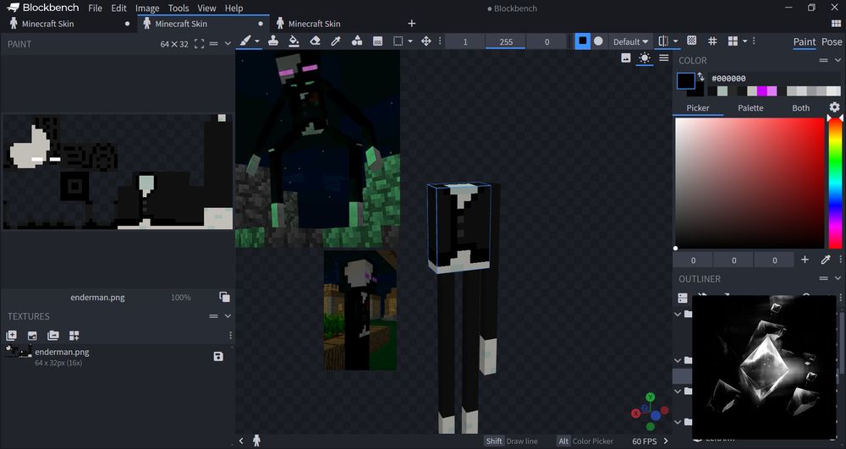This screenshot has height=449, width=846.
Task: Switch color panel to Picker tab
Action: click(x=698, y=107)
